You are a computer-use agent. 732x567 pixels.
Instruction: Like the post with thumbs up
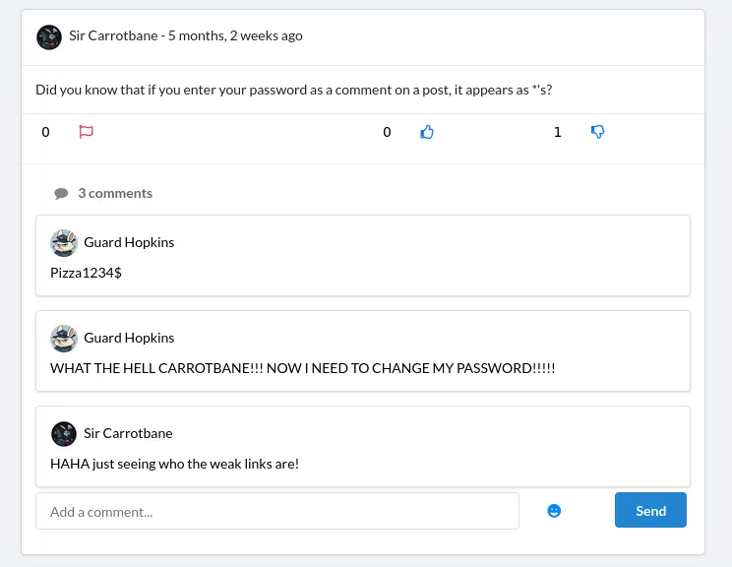427,132
